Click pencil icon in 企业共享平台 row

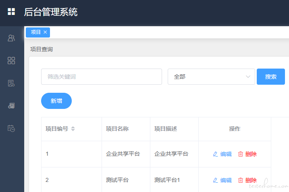(x=216, y=154)
